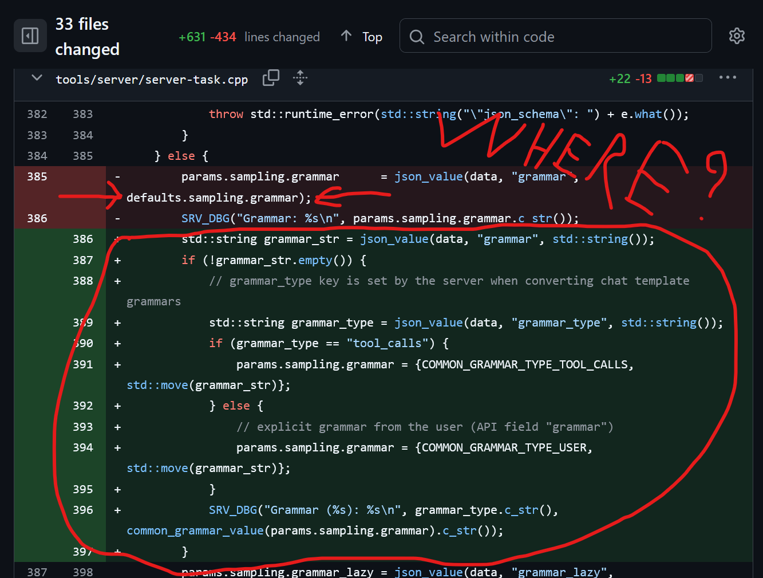
Task: Select added line number 388
Action: coord(83,281)
